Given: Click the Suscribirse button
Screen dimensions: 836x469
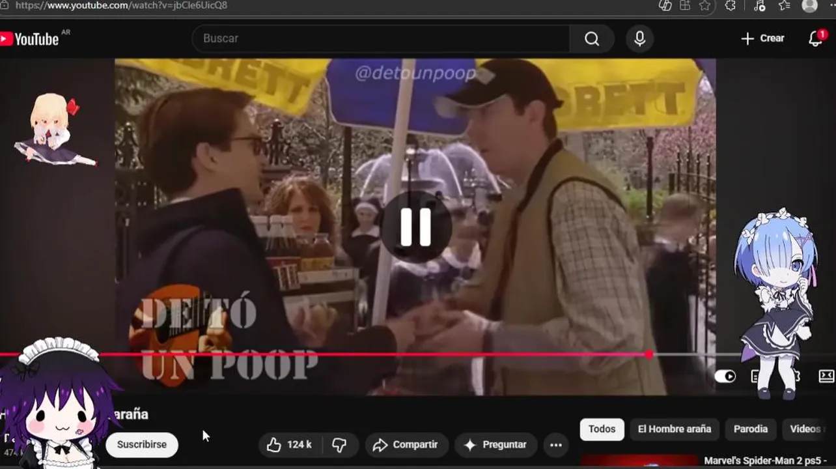Looking at the screenshot, I should 142,445.
